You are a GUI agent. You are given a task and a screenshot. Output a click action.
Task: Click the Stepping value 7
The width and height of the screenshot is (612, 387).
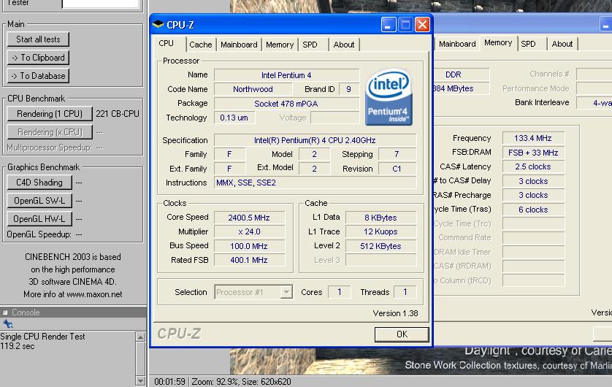coord(397,154)
